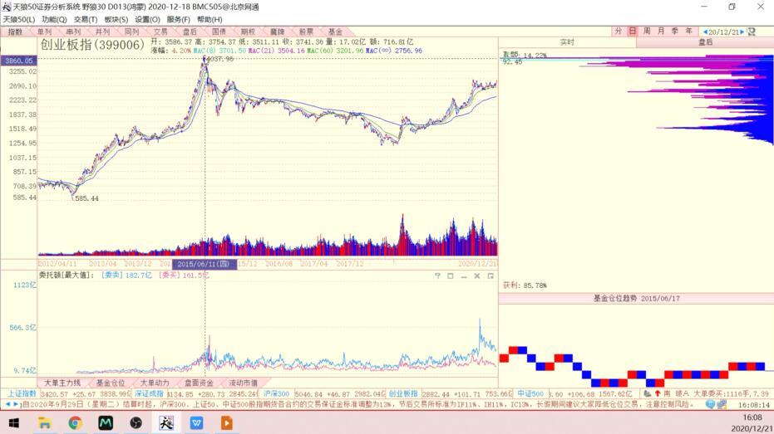
Task: Switch to the 同列 tab
Action: pos(131,32)
